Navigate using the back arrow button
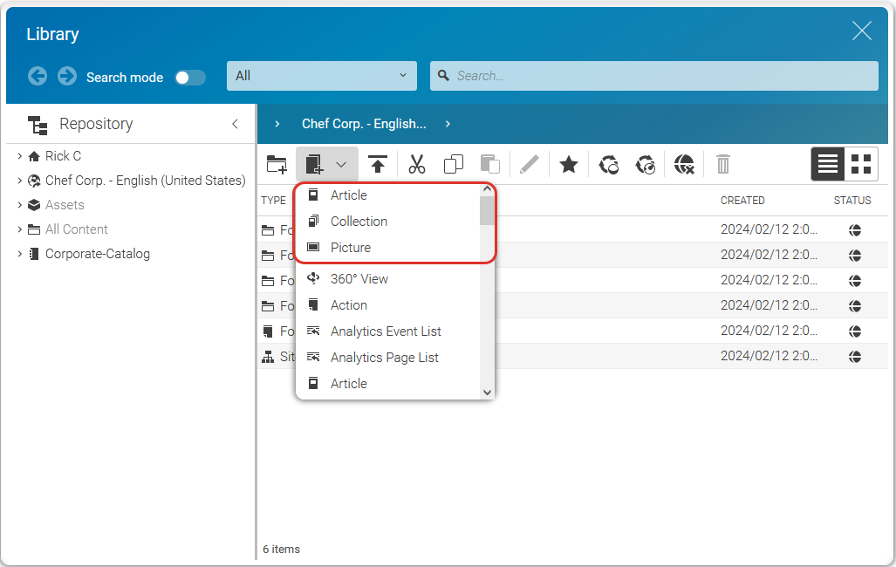896x567 pixels. 37,77
